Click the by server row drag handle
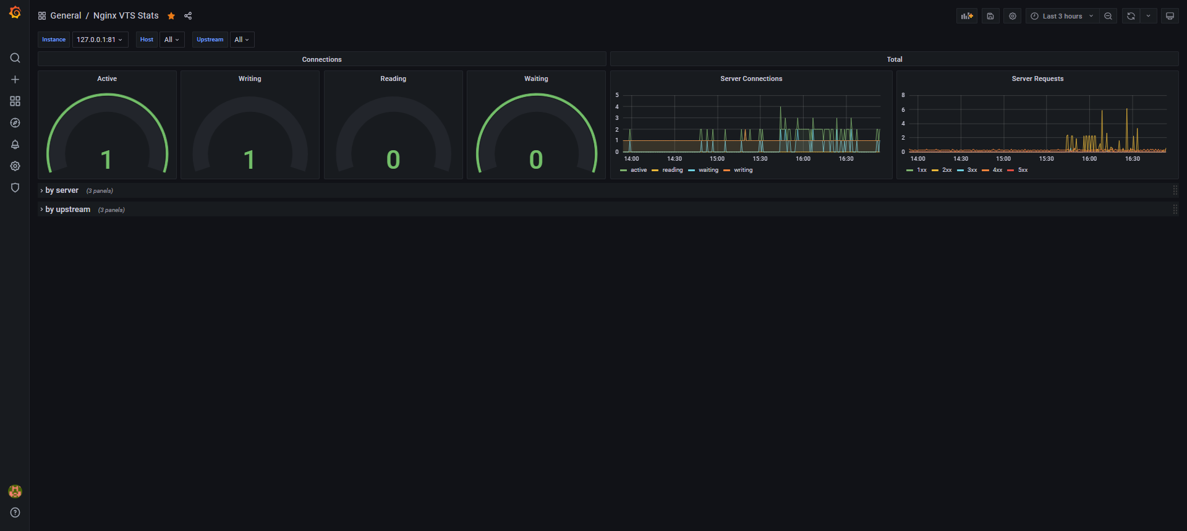 1175,190
